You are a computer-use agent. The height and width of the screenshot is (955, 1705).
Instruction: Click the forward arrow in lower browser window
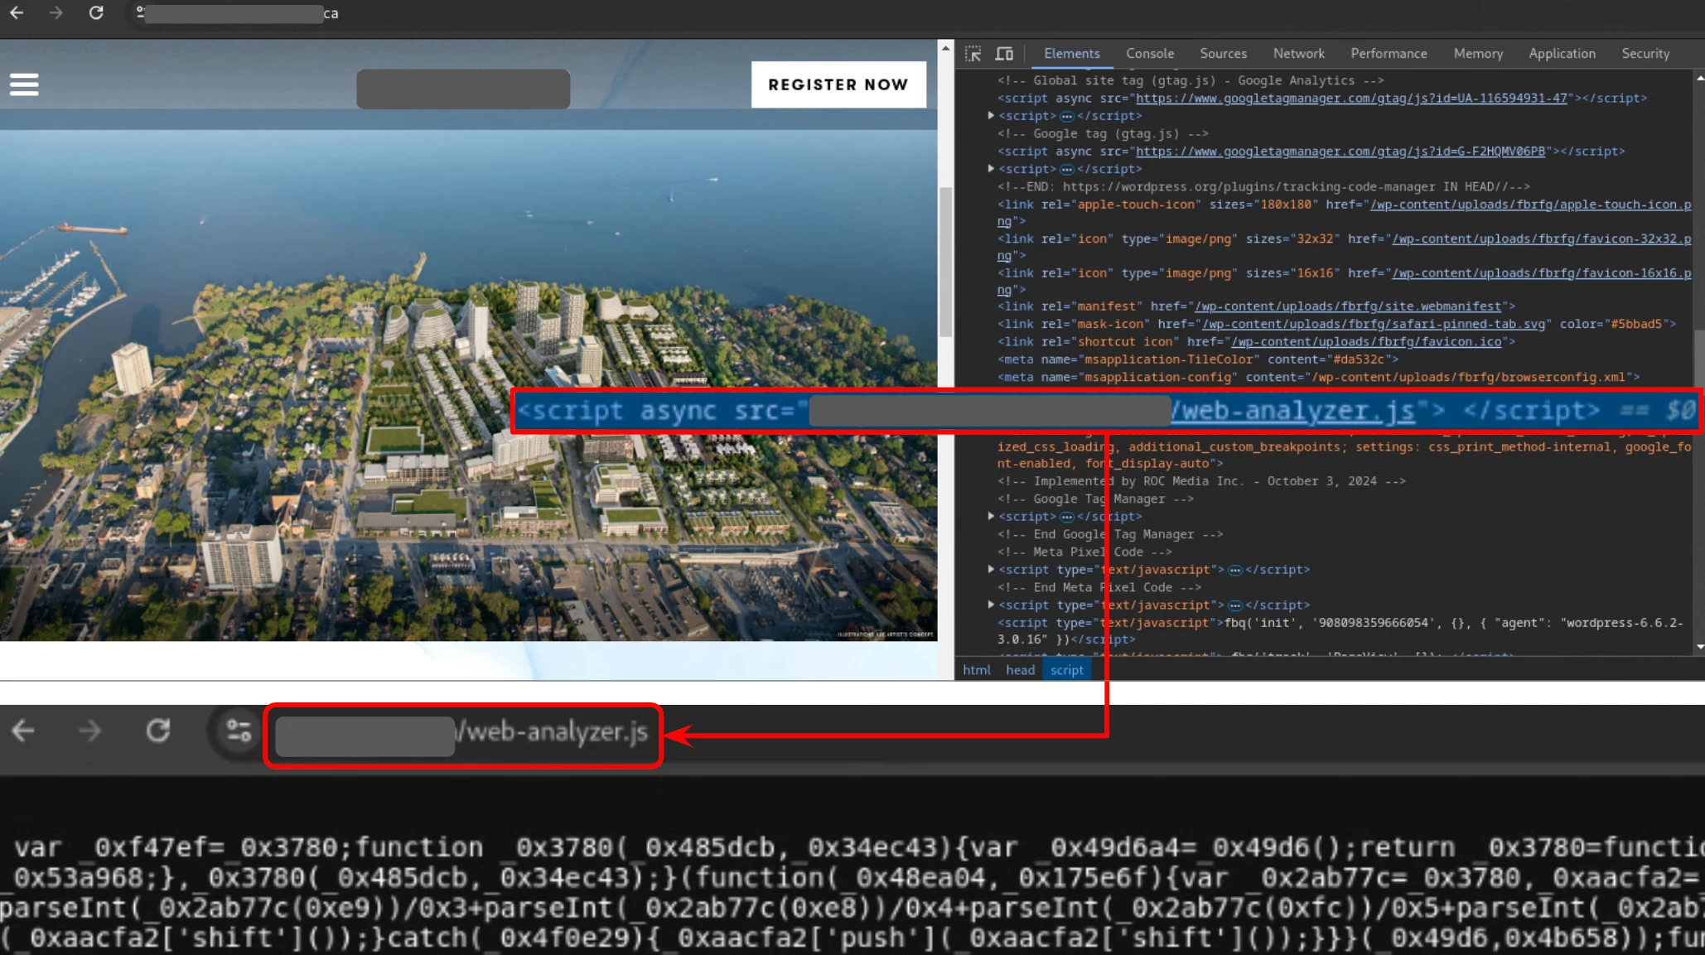coord(89,731)
